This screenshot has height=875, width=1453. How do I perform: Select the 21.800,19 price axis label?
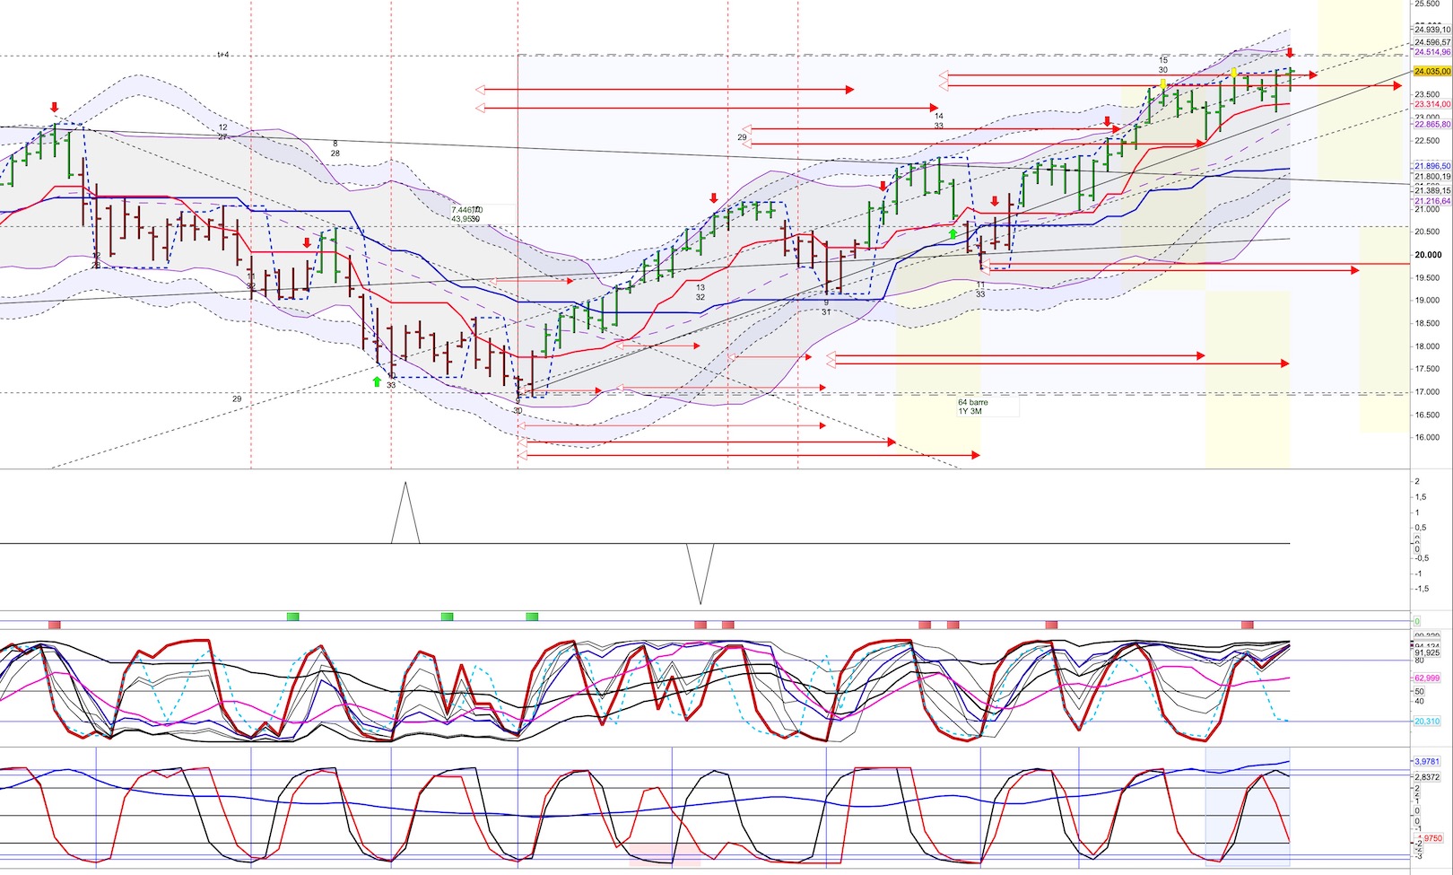(1432, 177)
